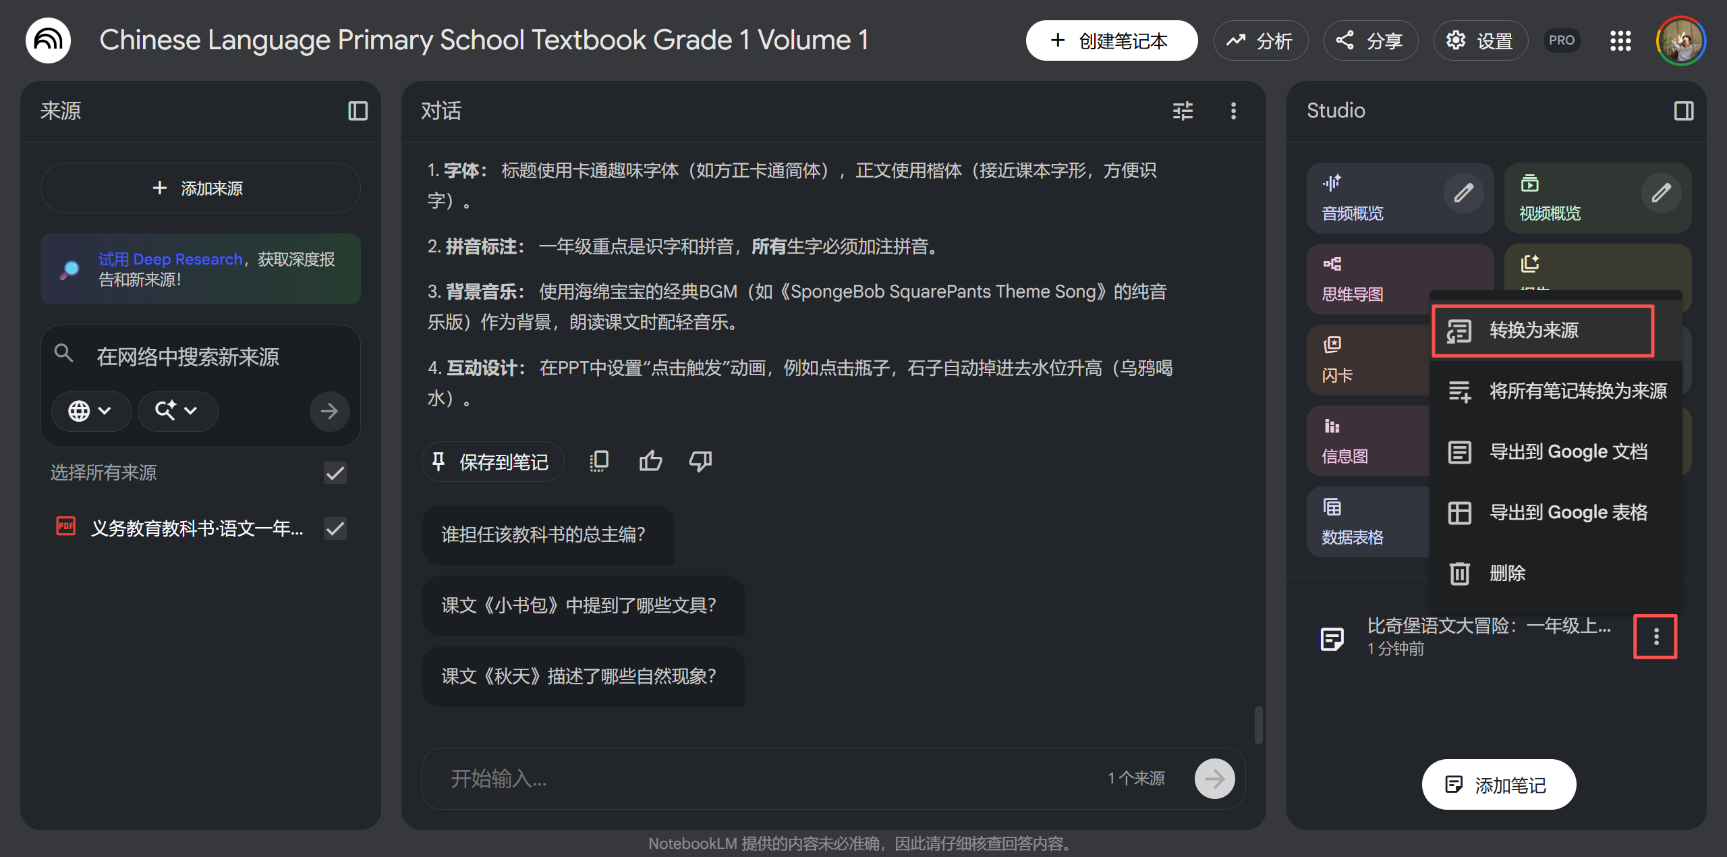Deselect the 义务教育教科书 PDF source

pyautogui.click(x=335, y=528)
